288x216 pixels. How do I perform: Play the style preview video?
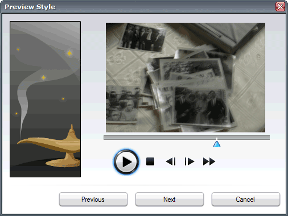coord(126,162)
